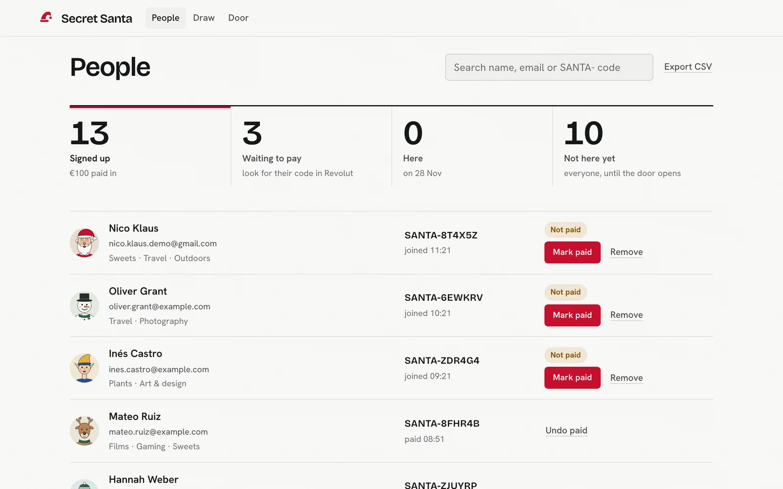Screen dimensions: 783x489
Task: Click email oliver.grant@example.com
Action: point(160,307)
